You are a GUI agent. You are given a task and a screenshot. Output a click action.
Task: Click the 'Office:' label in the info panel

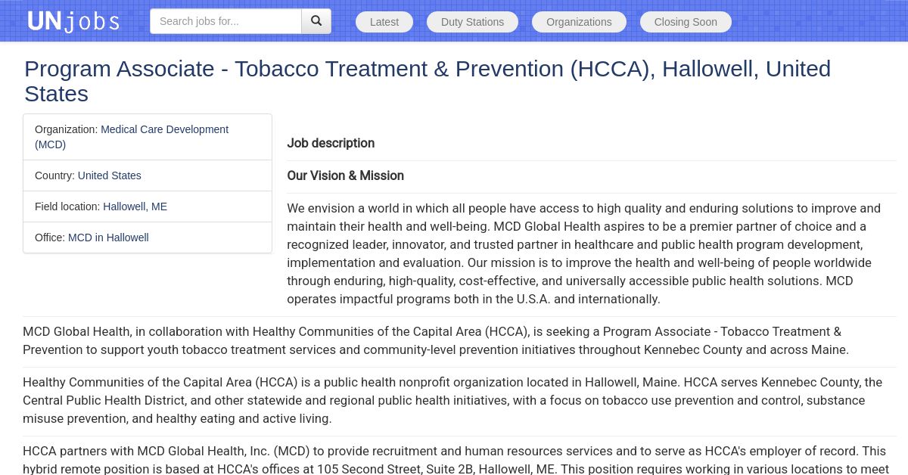pos(50,237)
